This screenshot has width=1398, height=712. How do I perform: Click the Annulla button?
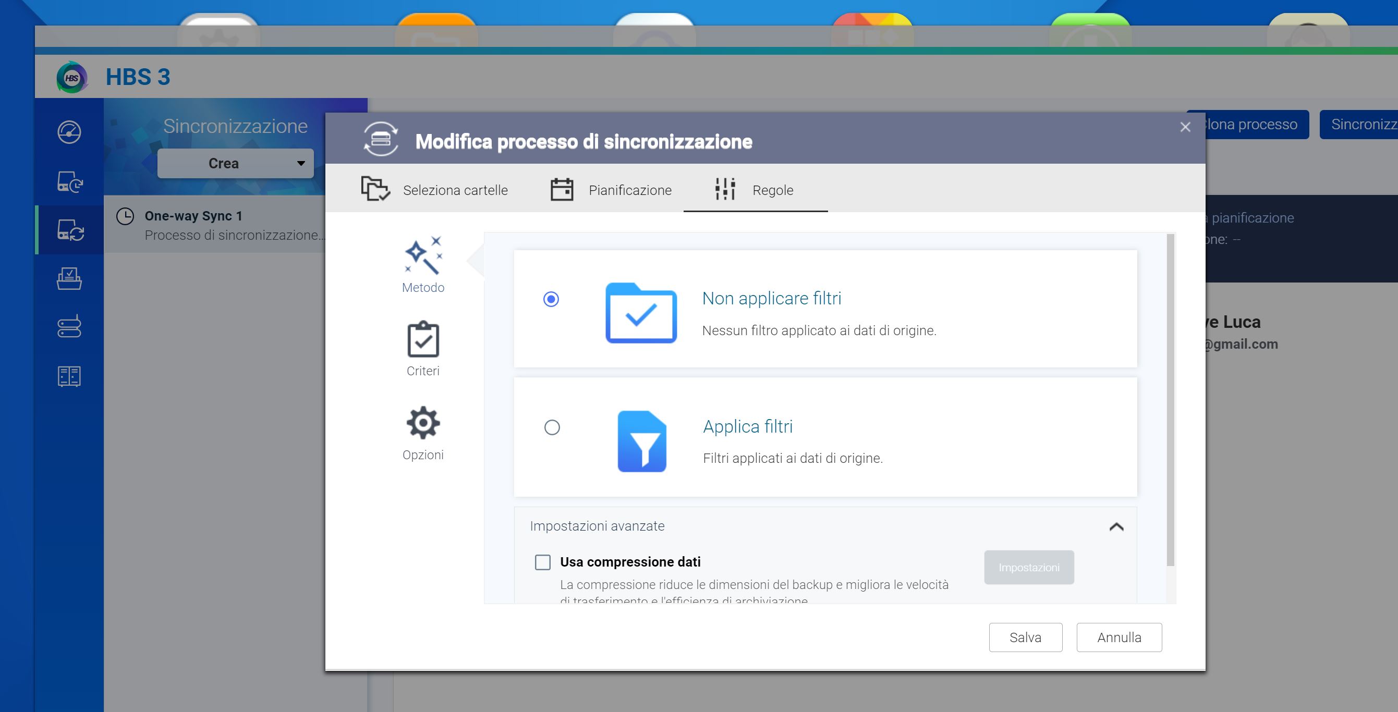click(1119, 637)
